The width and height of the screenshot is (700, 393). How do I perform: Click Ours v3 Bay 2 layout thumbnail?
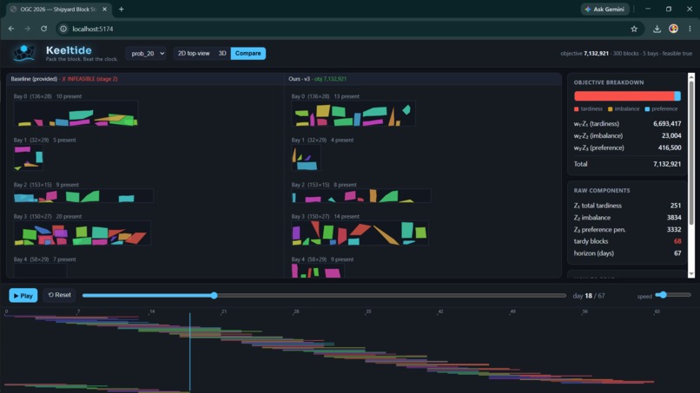[x=361, y=196]
